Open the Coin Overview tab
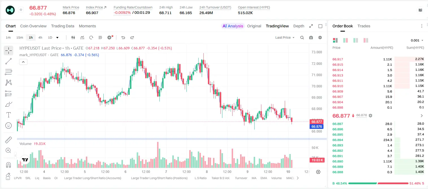This screenshot has height=189, width=428. (x=33, y=26)
